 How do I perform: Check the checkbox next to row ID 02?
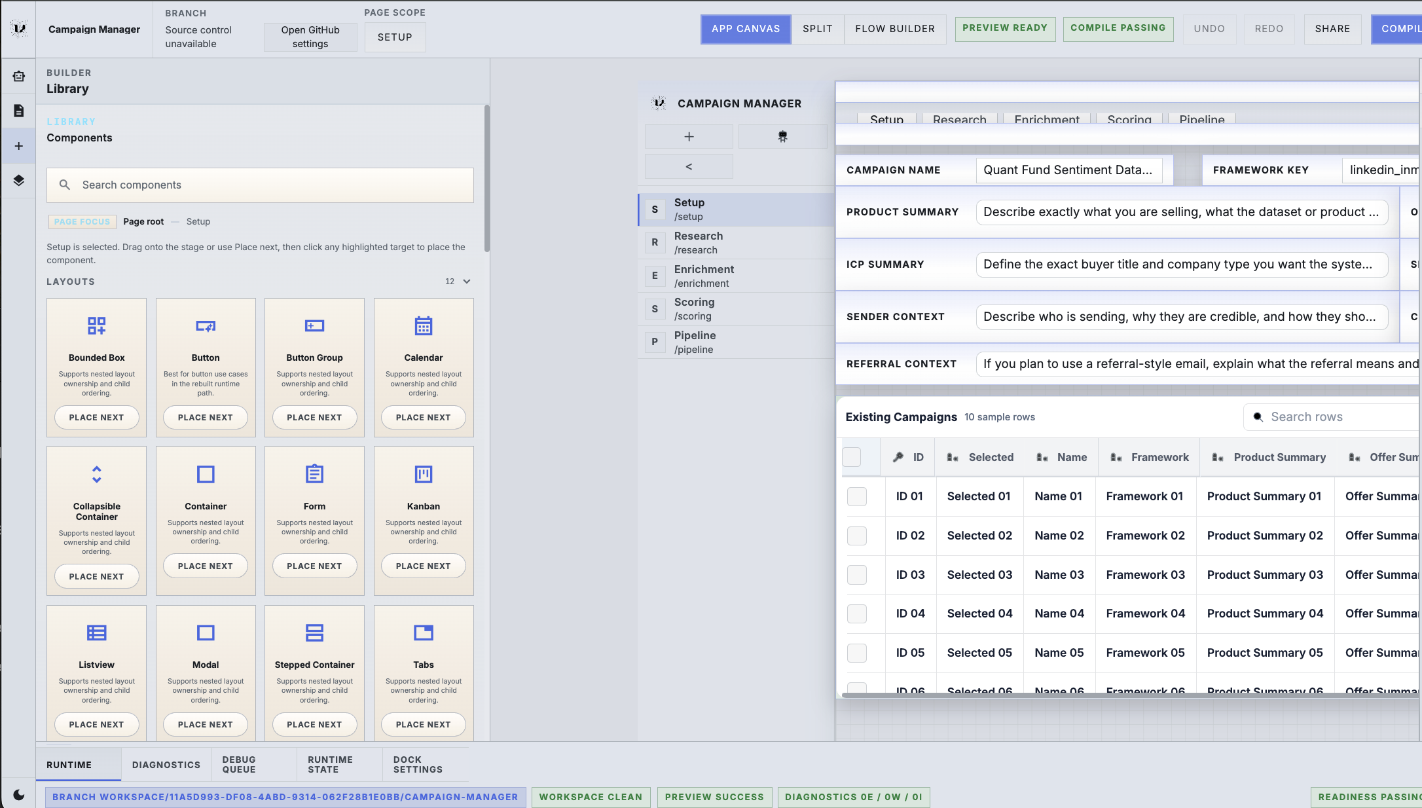(x=856, y=536)
